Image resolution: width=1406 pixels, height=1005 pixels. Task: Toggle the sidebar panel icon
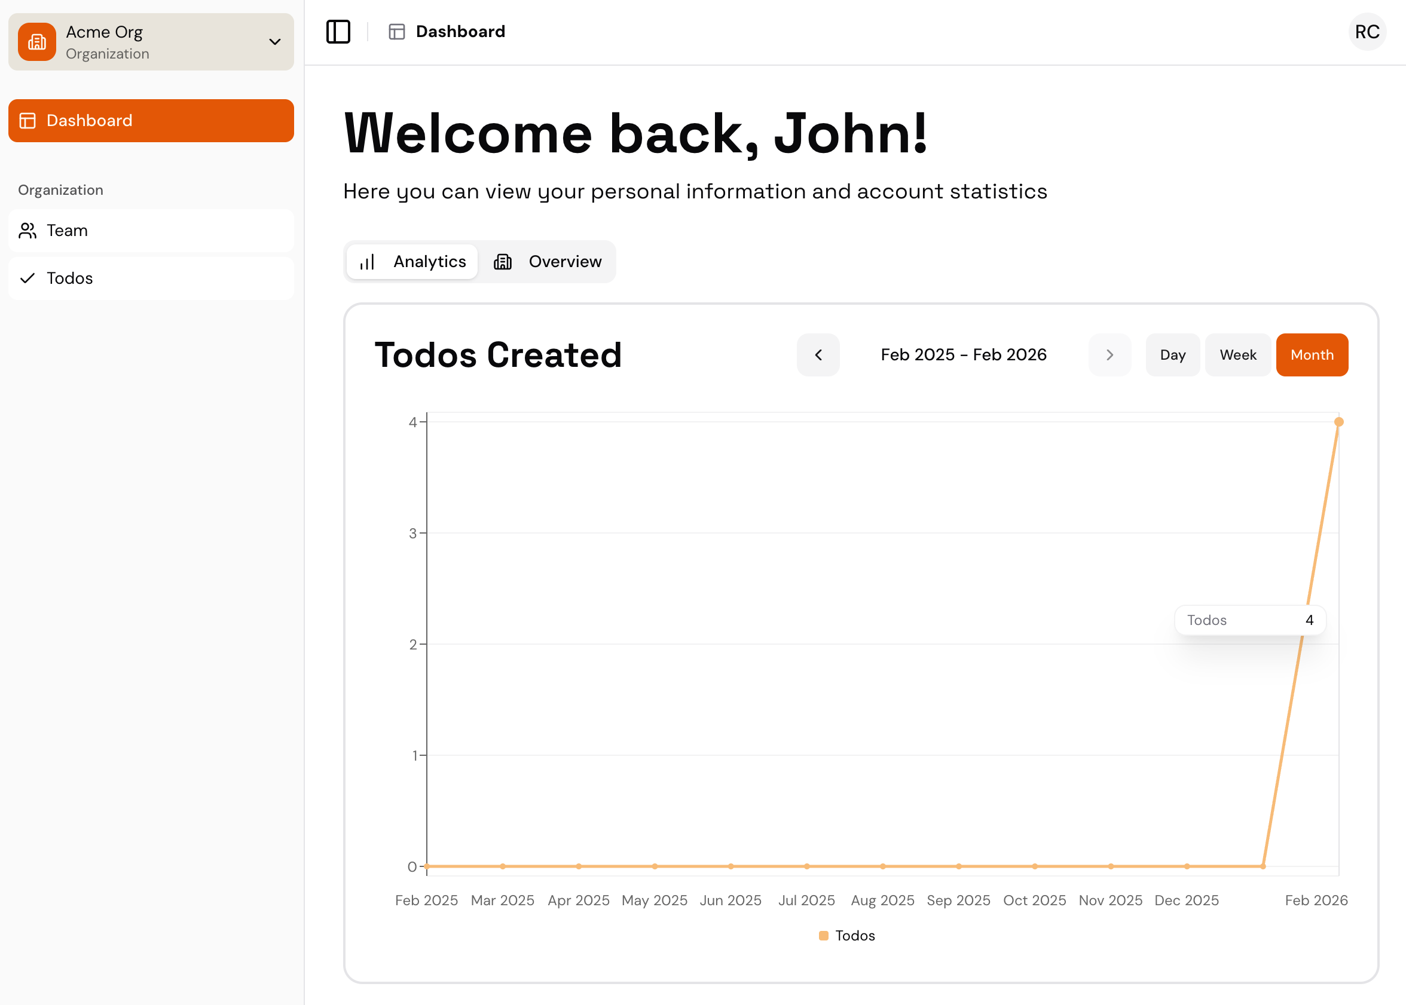[338, 32]
